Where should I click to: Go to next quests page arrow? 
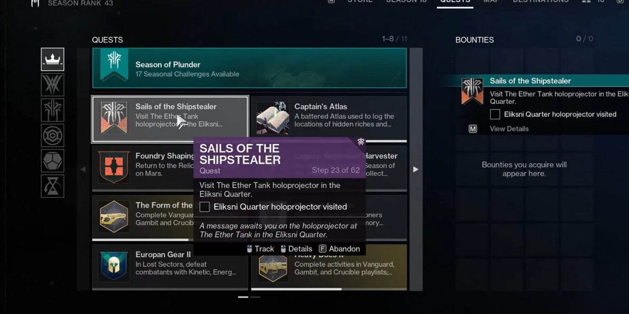[x=416, y=169]
